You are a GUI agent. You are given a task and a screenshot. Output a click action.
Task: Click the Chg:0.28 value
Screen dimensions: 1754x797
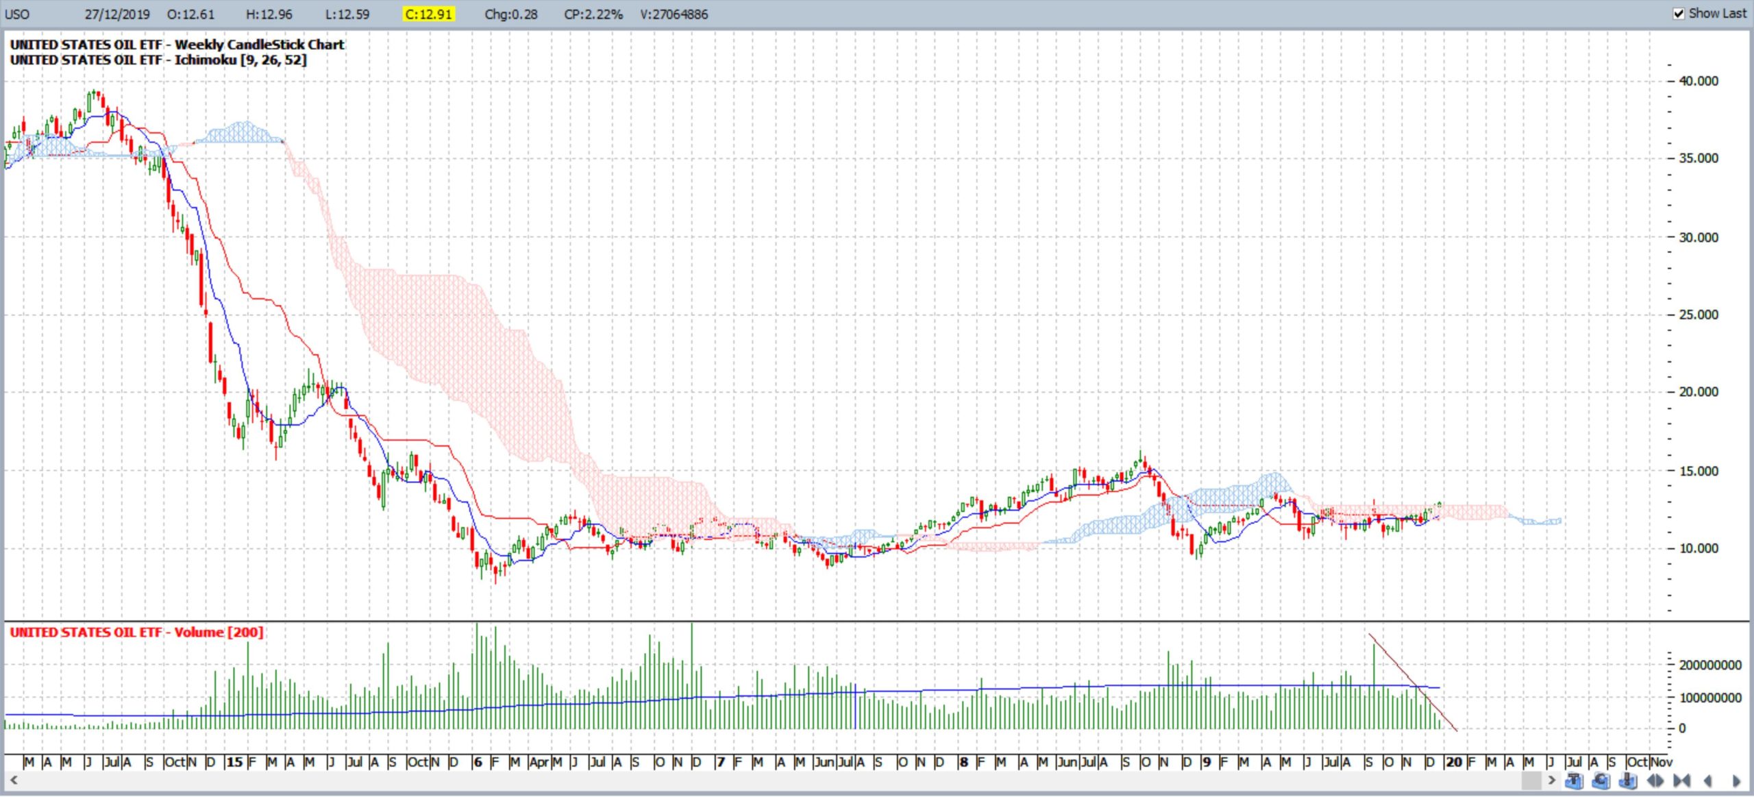click(x=511, y=14)
